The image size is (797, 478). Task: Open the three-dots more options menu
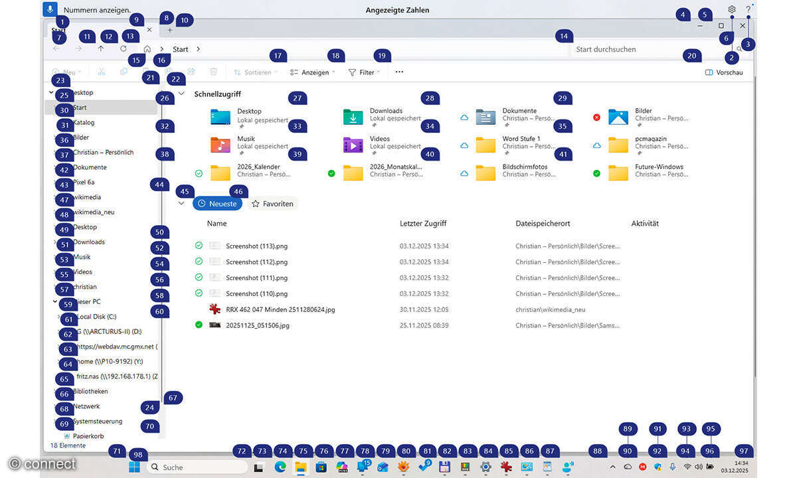tap(399, 72)
